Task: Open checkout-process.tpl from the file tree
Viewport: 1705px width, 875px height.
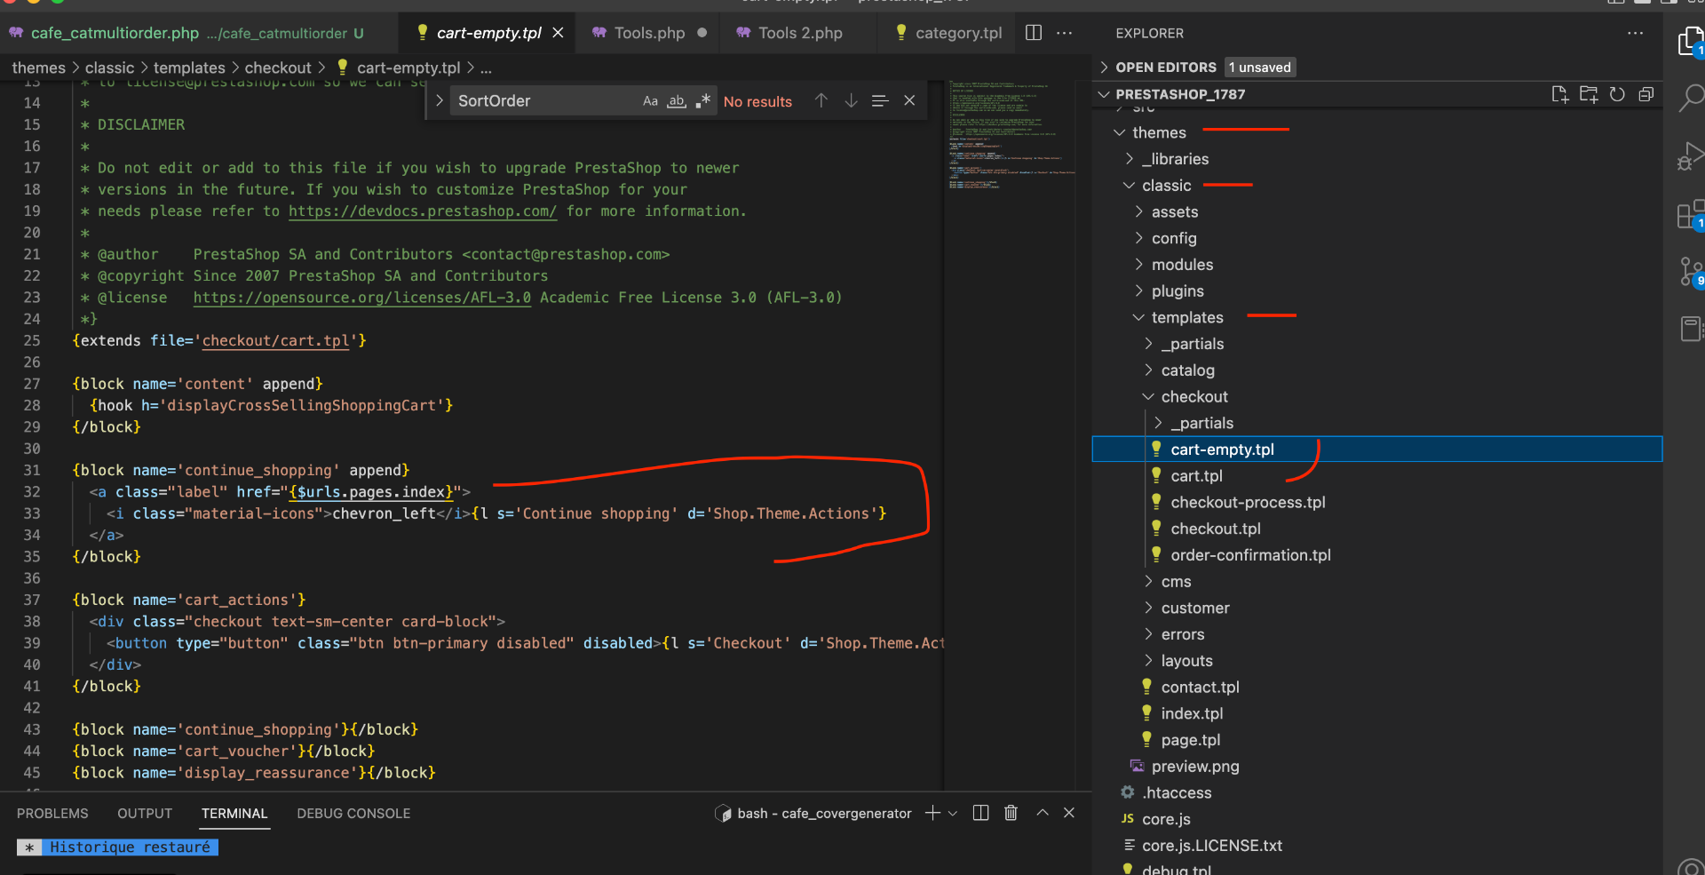Action: click(x=1247, y=503)
